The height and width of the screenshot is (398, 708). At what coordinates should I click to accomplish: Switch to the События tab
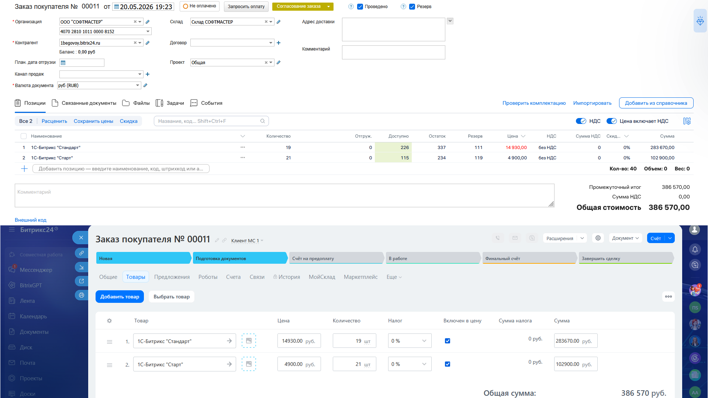pyautogui.click(x=206, y=103)
